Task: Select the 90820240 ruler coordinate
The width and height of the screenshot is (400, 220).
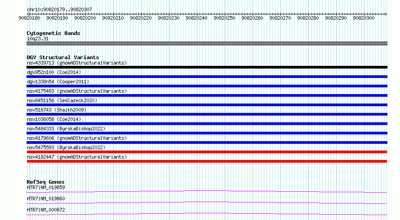Action: coord(196,18)
